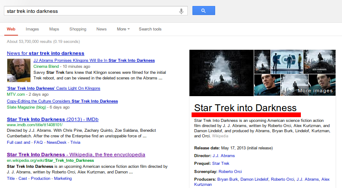Click the Star Trek prequel link
342x188 pixels.
coord(221,164)
